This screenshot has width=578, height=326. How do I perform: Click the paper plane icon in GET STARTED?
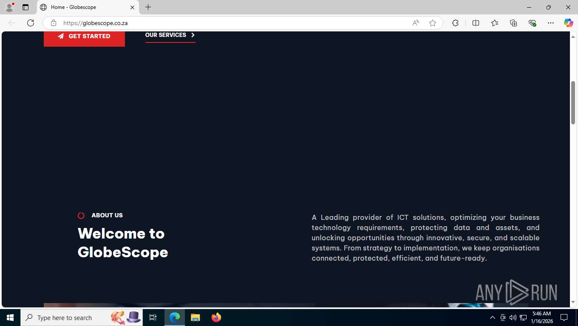coord(61,36)
